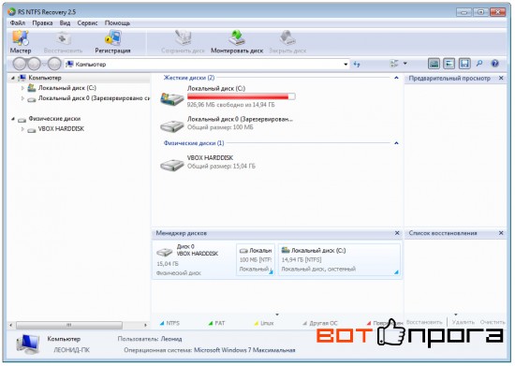Expand VBOX HARDDISK tree node
Screen dimensions: 515x366
[x=22, y=129]
